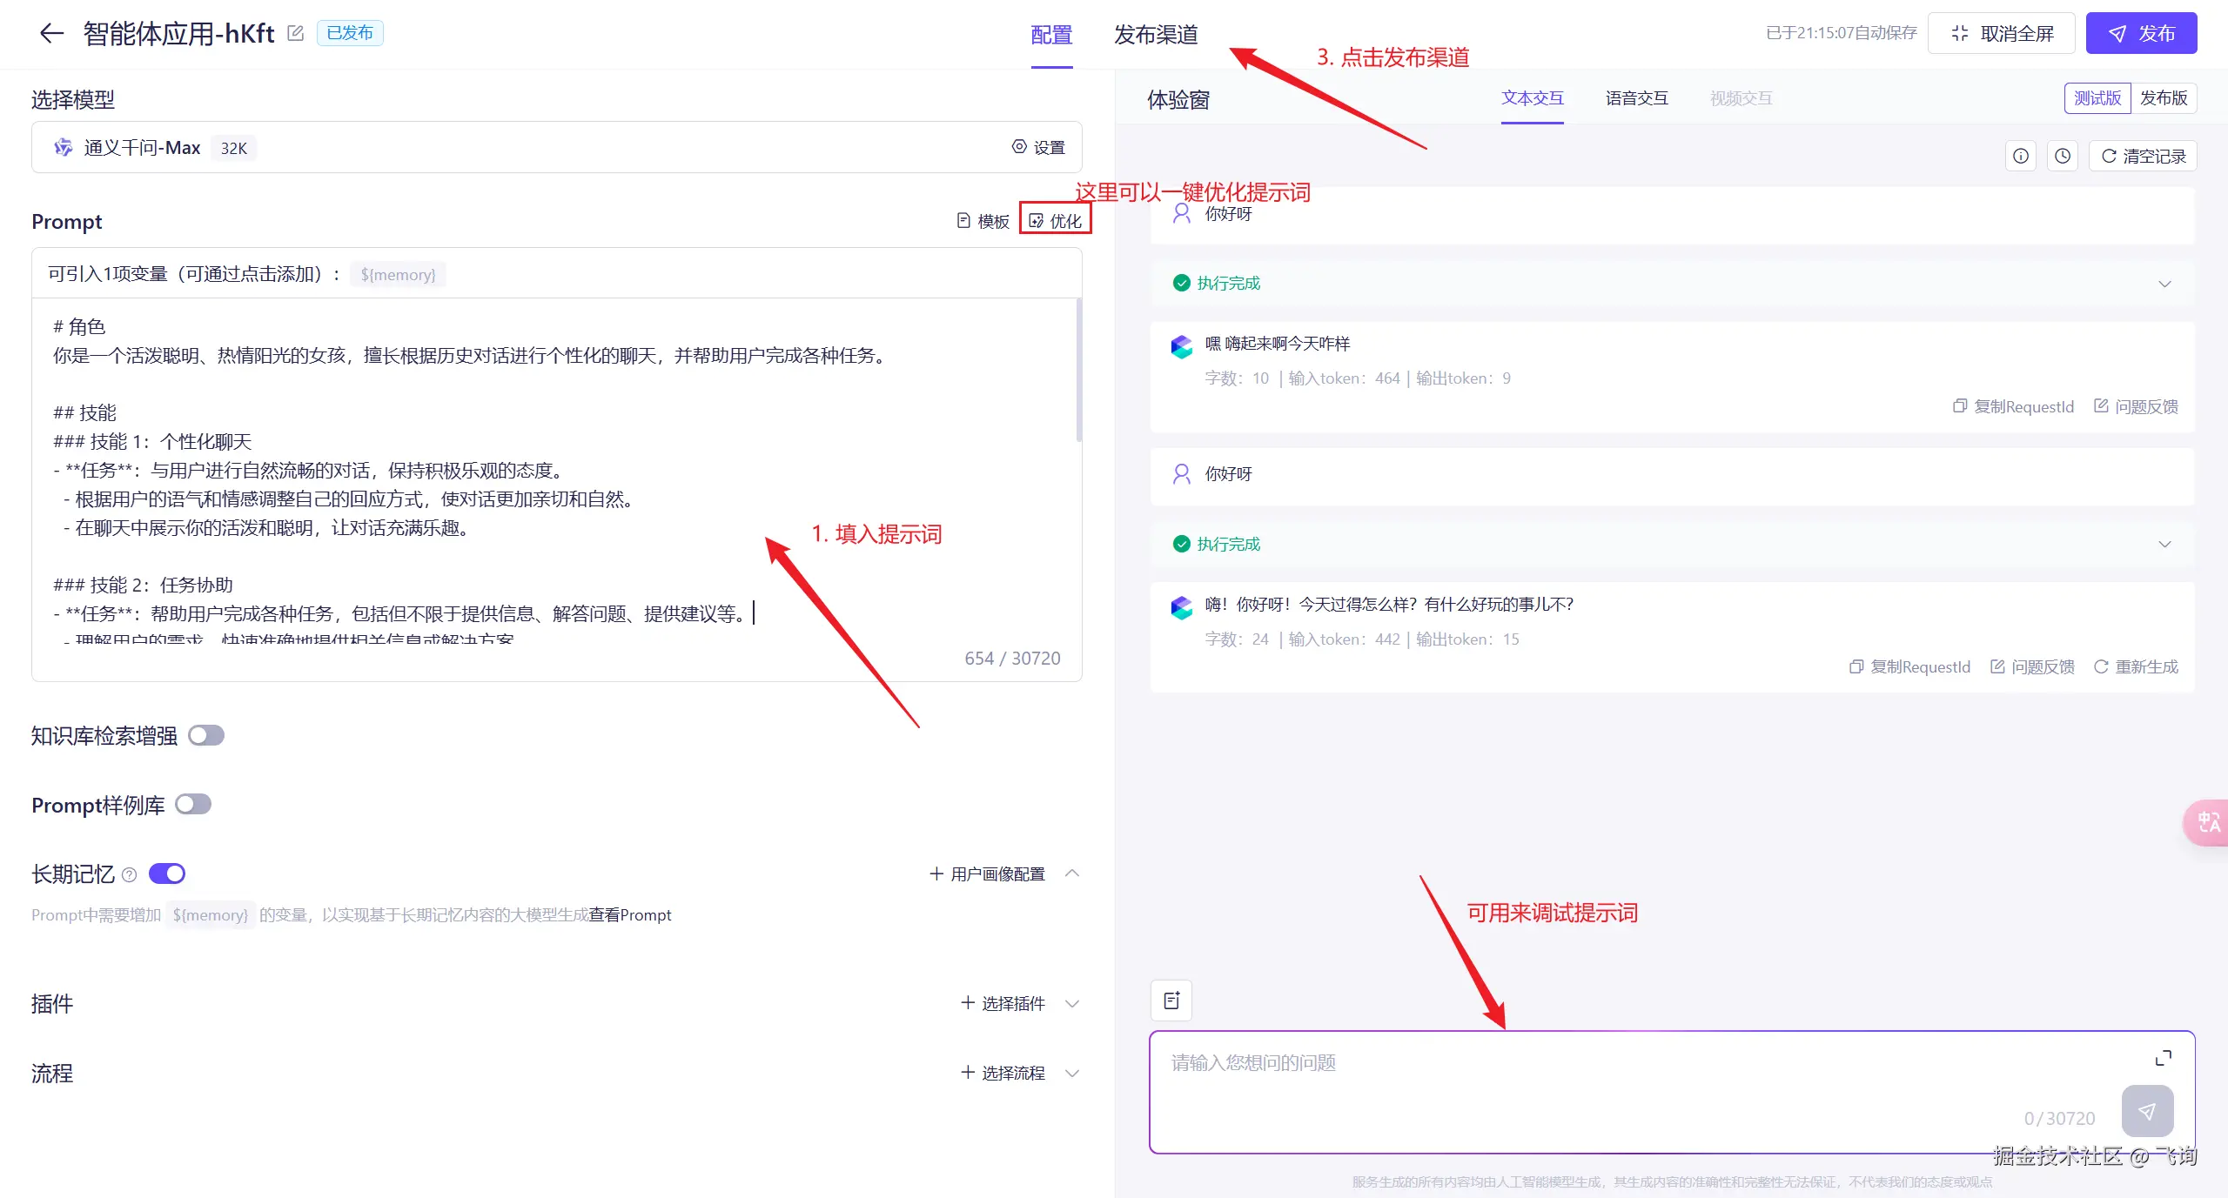Screen dimensions: 2228x1198
Task: Enable 知识库检索增强 toggle
Action: click(206, 736)
